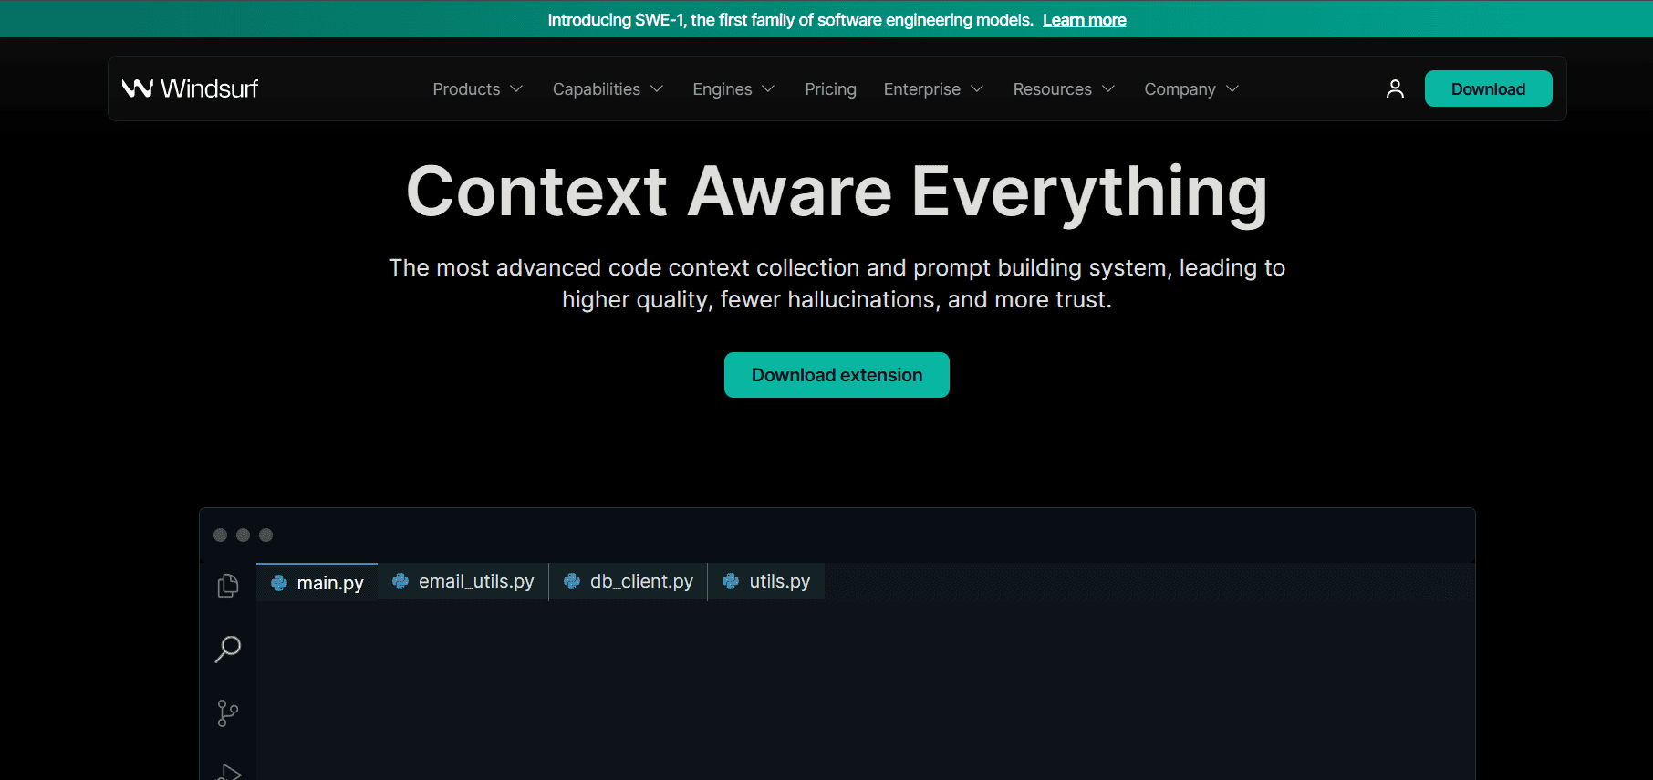Open the Search magnifier icon in sidebar
The image size is (1653, 780).
click(x=228, y=649)
